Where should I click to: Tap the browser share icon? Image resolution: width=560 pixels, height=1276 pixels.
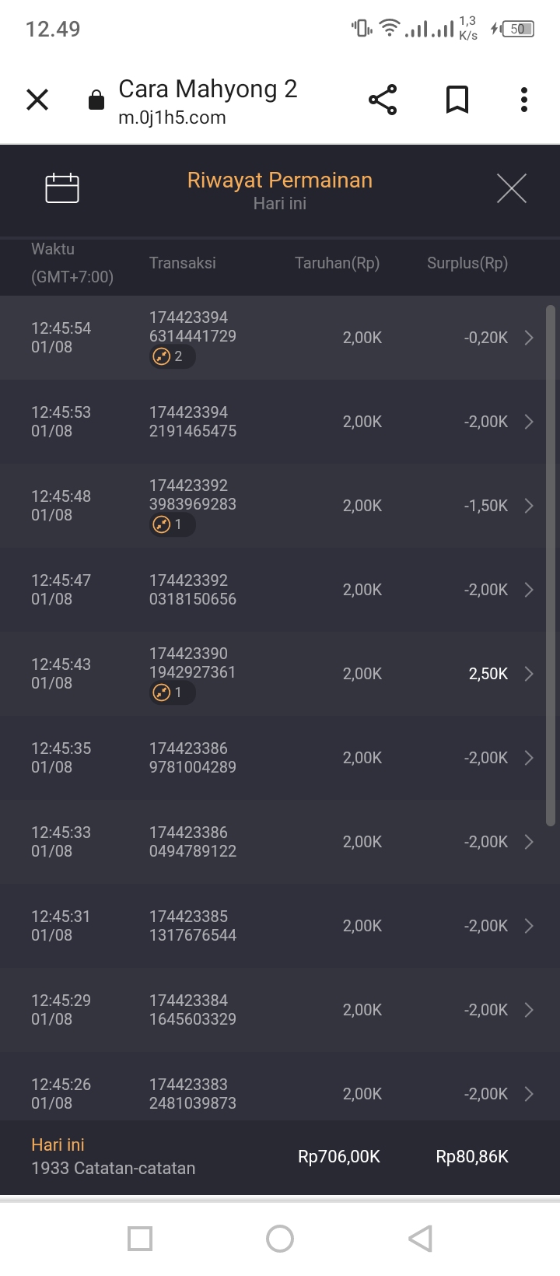point(383,100)
